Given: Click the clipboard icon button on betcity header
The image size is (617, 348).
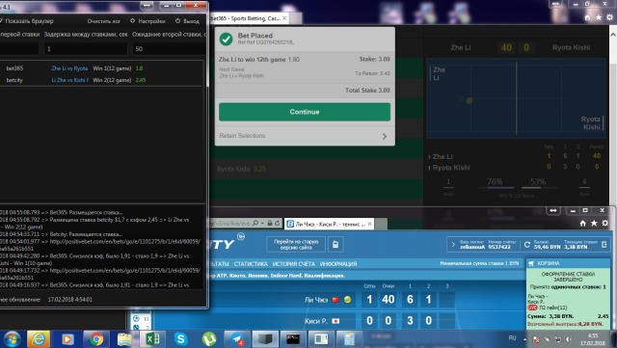Looking at the screenshot, I should click(335, 245).
